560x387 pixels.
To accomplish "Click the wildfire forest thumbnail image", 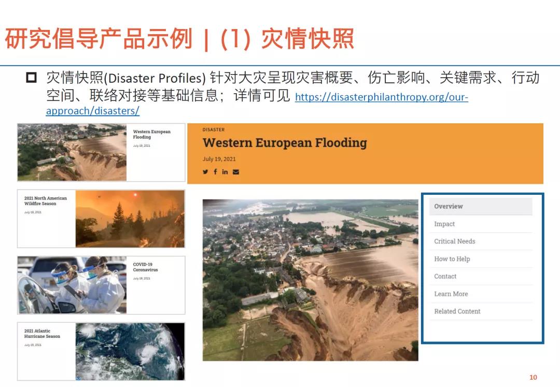I will coord(130,219).
